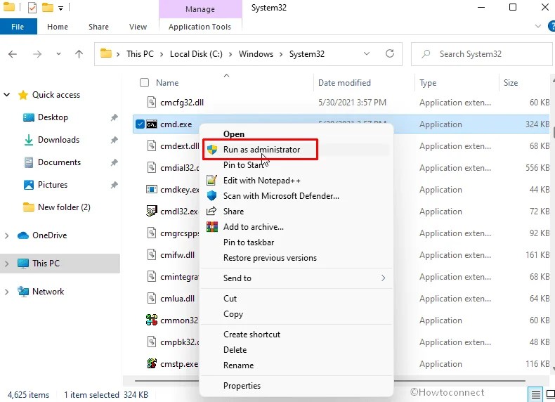Go up one folder level arrow
Screen dimensions: 555x402
pos(79,54)
